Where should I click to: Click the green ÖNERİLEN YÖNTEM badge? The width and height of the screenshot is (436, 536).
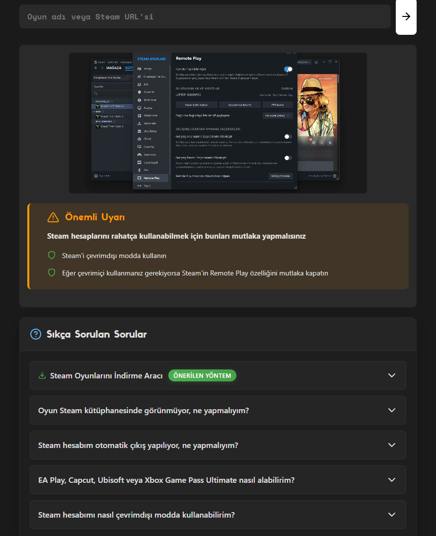(202, 375)
